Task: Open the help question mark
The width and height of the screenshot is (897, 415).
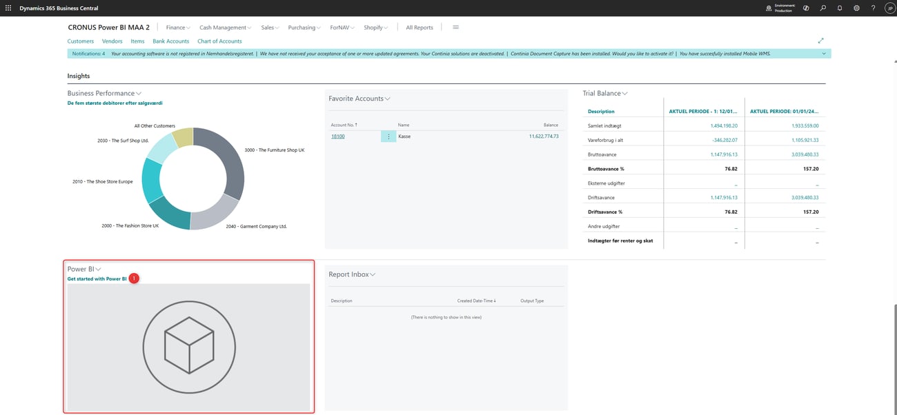Action: point(873,8)
